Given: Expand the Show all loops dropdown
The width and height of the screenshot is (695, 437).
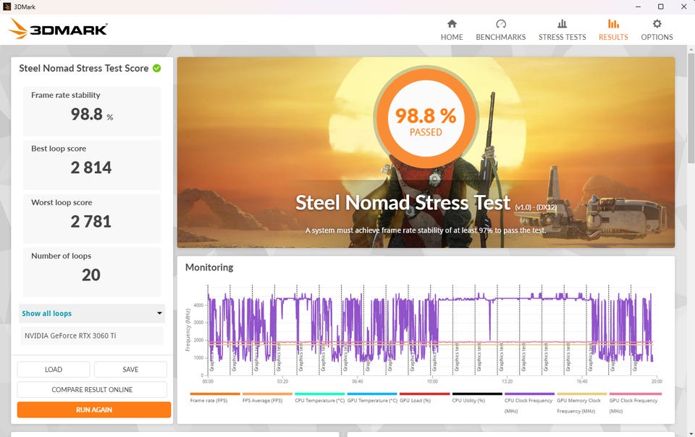Looking at the screenshot, I should (x=92, y=313).
